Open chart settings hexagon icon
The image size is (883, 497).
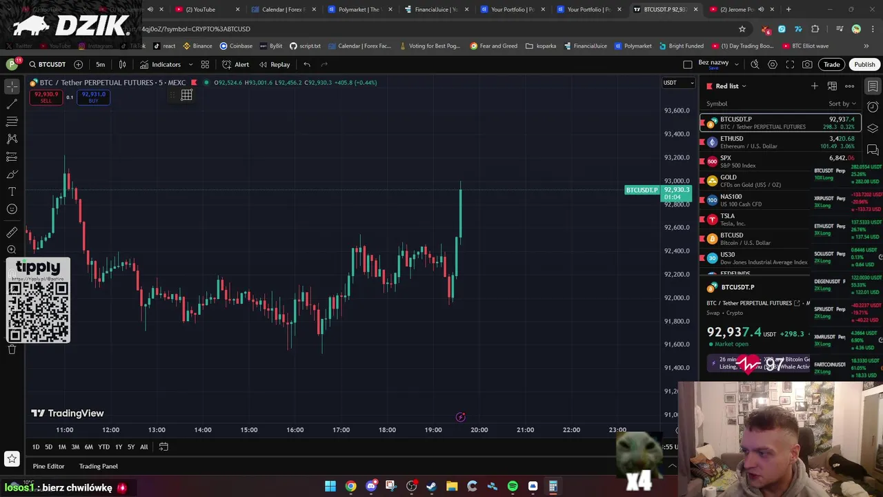pyautogui.click(x=773, y=64)
